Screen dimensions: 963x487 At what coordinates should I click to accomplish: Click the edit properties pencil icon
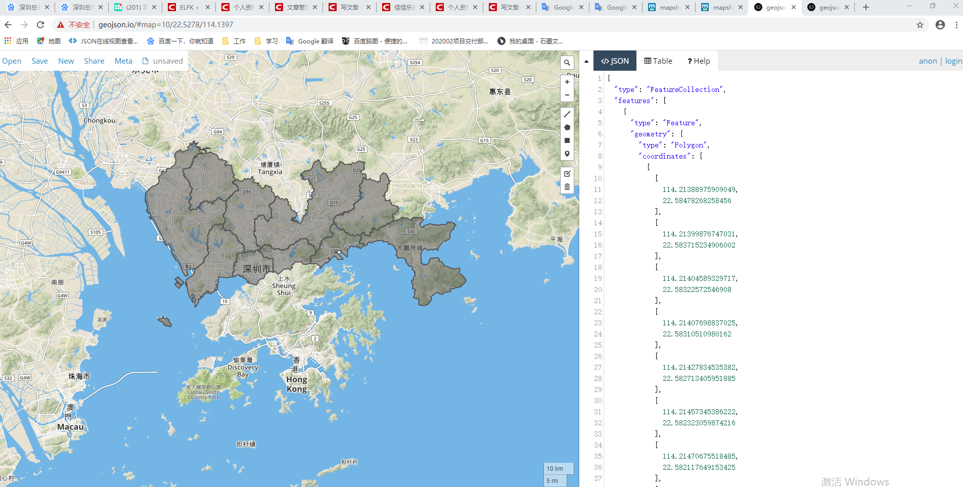pos(567,174)
